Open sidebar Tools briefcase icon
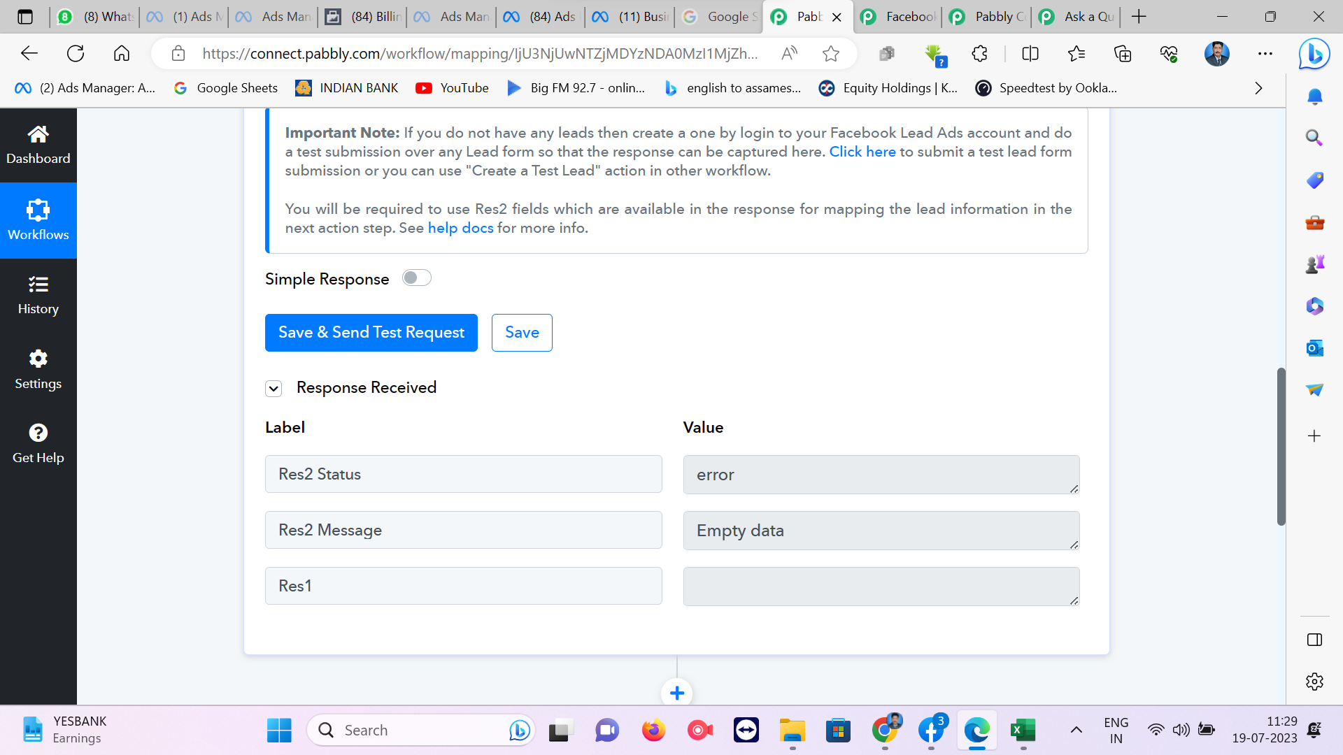This screenshot has width=1343, height=755. 1314,222
